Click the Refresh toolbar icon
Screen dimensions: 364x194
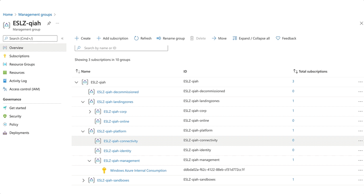pos(136,38)
